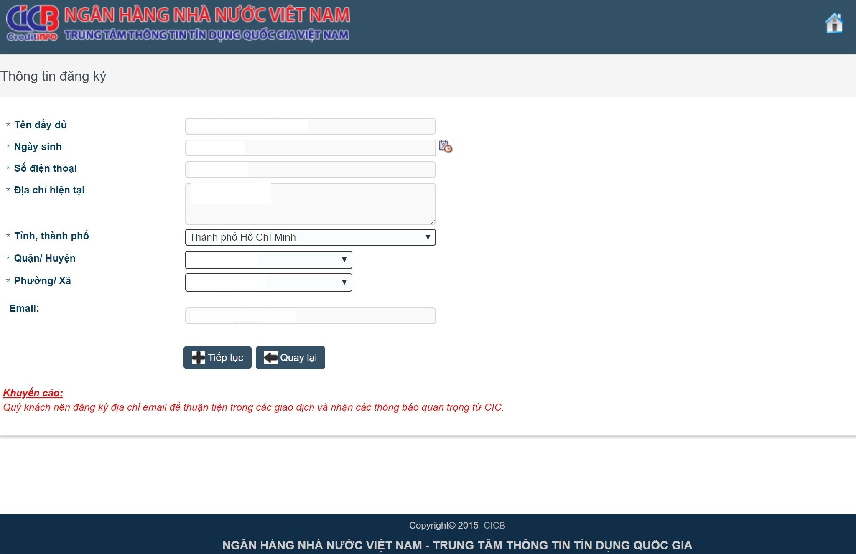
Task: Focus the Ngày sinh date field
Action: tap(310, 148)
